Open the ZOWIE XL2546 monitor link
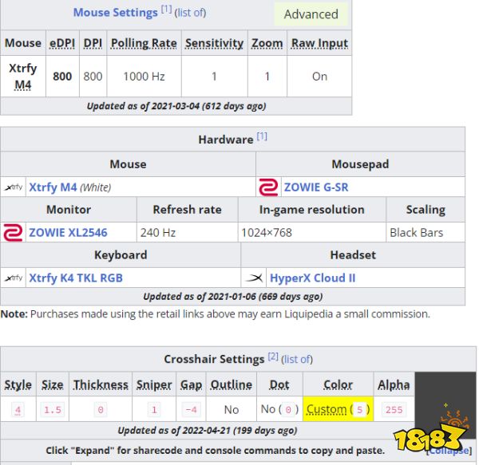The image size is (479, 465). pyautogui.click(x=68, y=233)
